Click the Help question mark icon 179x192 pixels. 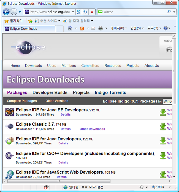pyautogui.click(x=166, y=28)
